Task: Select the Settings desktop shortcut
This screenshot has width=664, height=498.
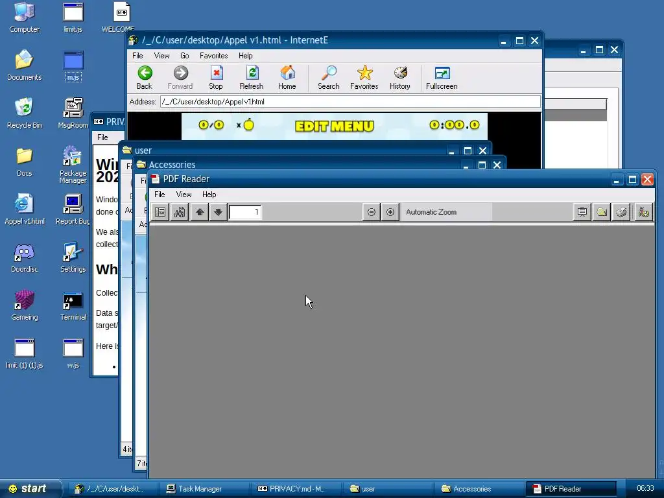Action: pyautogui.click(x=73, y=257)
